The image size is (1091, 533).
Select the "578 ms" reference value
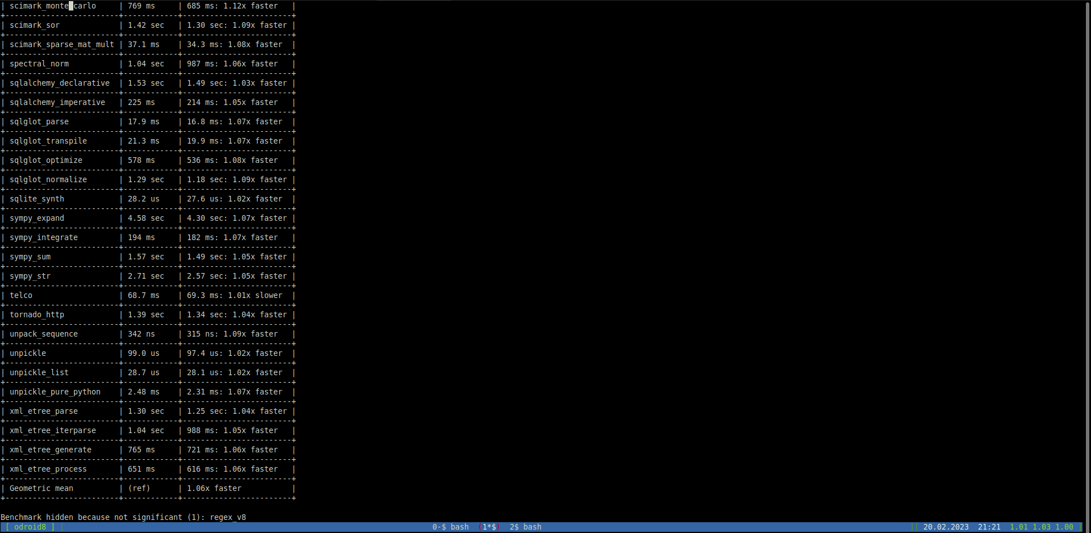pyautogui.click(x=141, y=161)
